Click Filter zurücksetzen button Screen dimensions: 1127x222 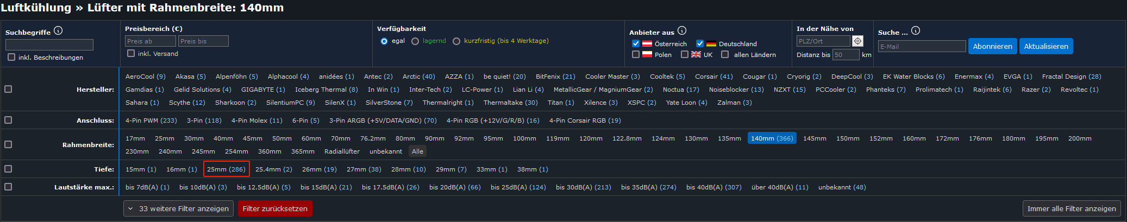[275, 208]
